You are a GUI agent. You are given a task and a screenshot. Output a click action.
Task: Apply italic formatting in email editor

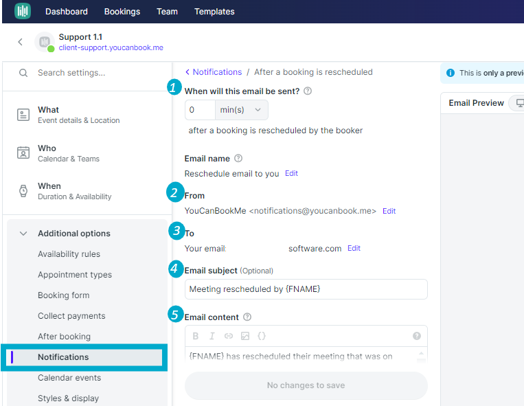click(x=212, y=336)
